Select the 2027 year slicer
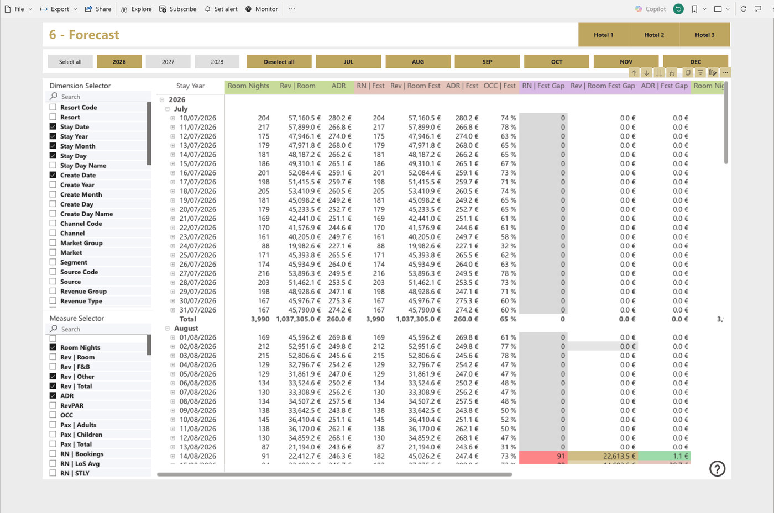This screenshot has width=774, height=513. point(168,61)
